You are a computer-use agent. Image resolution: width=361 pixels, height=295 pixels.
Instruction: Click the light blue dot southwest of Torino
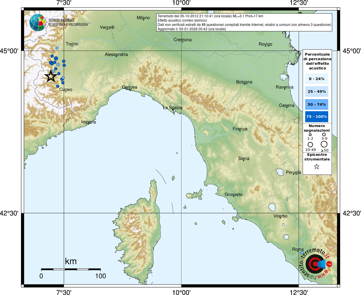(57, 48)
